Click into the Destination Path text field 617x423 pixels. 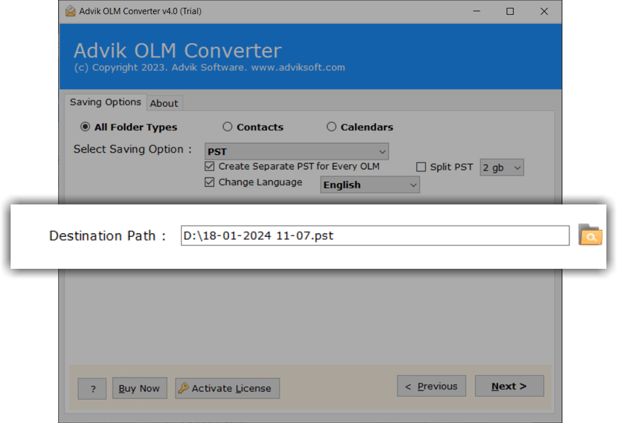tap(375, 236)
